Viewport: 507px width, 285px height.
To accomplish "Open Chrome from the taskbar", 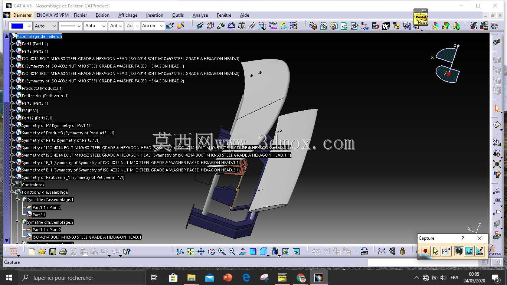I will coord(301,278).
